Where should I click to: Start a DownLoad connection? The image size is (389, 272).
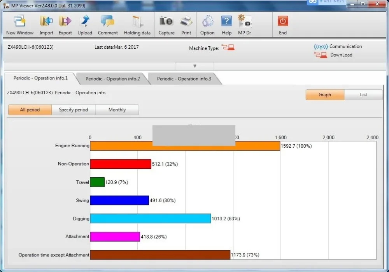click(x=335, y=55)
